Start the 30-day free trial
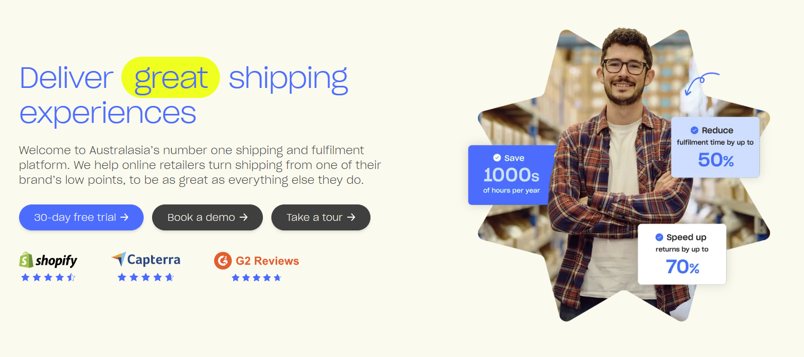The image size is (804, 357). (x=81, y=217)
